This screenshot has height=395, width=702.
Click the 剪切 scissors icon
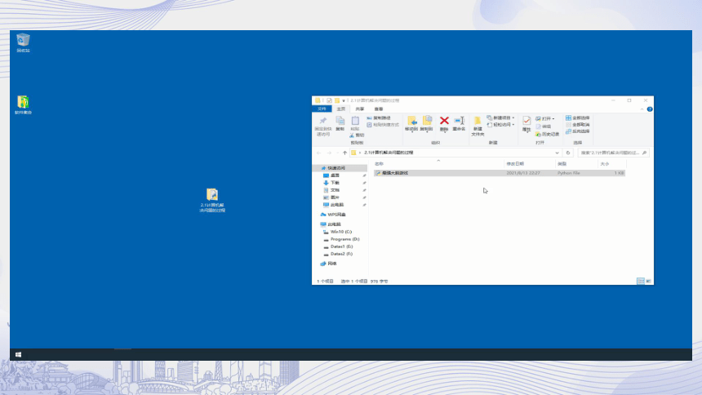coord(352,135)
